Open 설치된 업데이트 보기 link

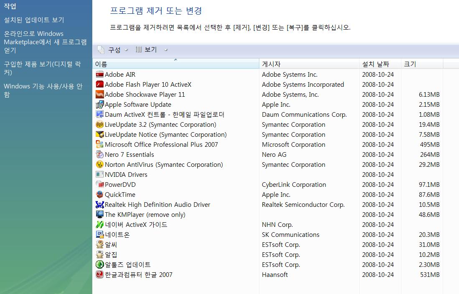34,20
